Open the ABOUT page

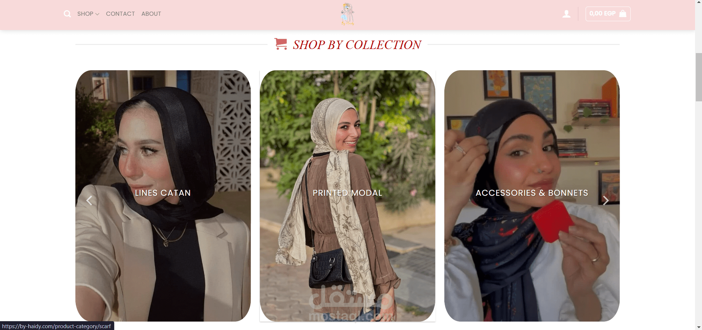[x=151, y=14]
